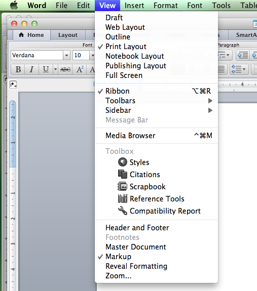Viewport: 257px width, 291px height.
Task: Open the font name dropdown arrow
Action: point(66,55)
